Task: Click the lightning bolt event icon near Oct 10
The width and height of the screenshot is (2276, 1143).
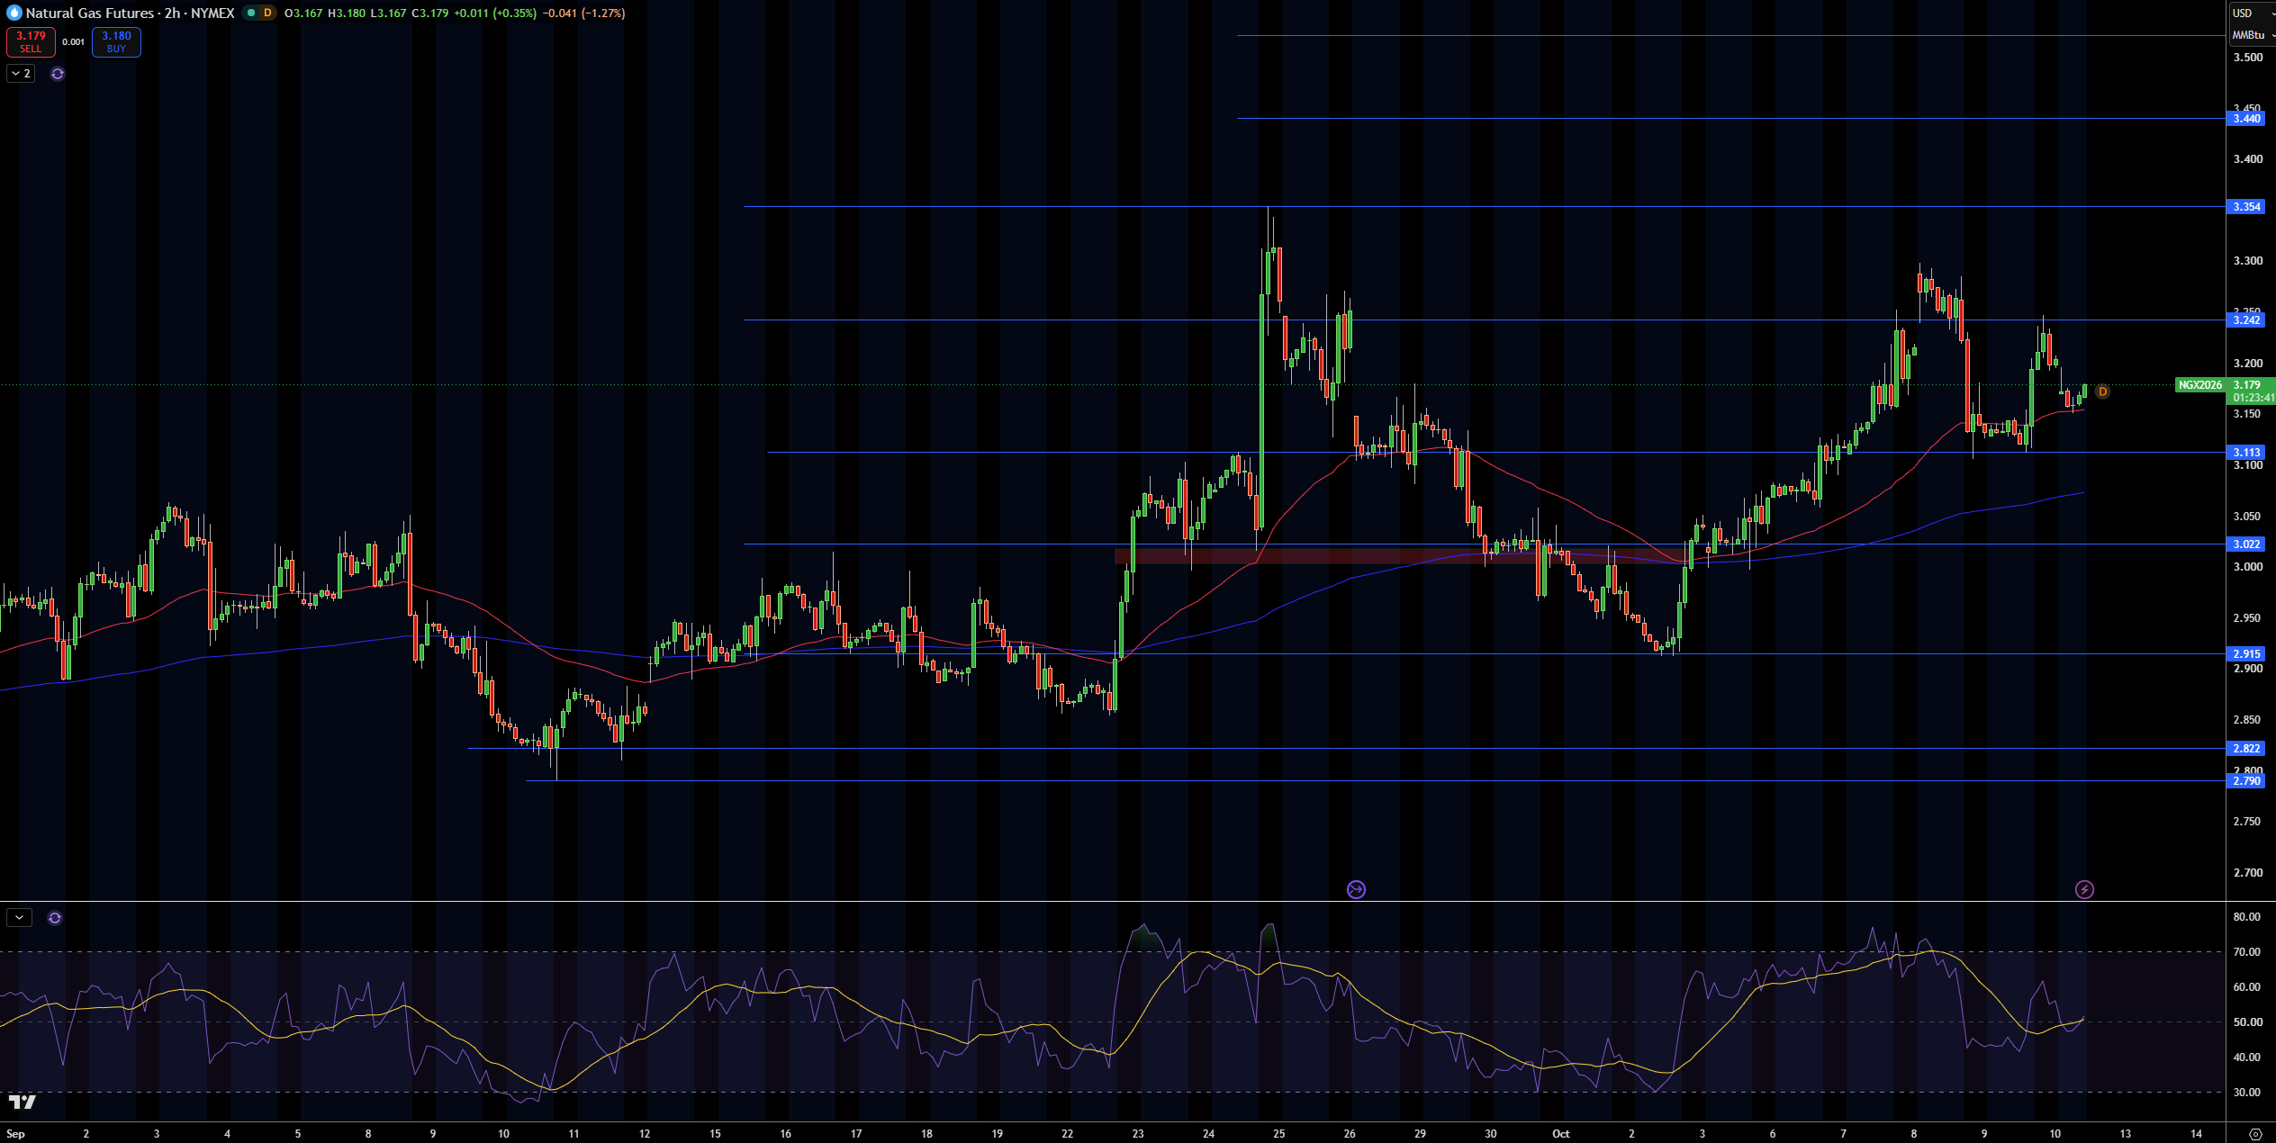Action: [2084, 889]
